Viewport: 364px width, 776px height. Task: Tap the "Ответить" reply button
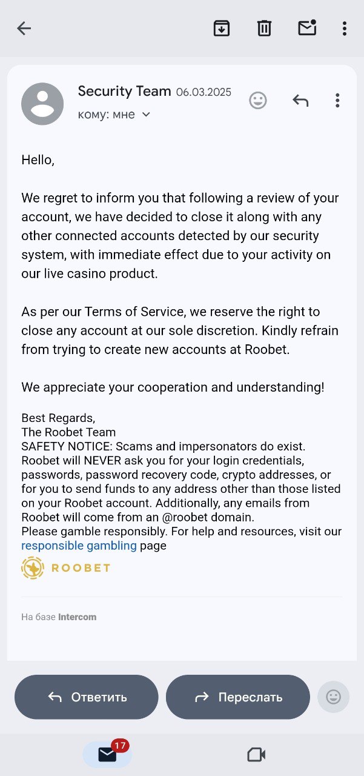[87, 697]
